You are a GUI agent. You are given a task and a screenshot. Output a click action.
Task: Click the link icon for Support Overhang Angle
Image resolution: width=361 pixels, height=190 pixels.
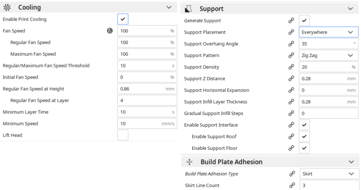coord(291,44)
